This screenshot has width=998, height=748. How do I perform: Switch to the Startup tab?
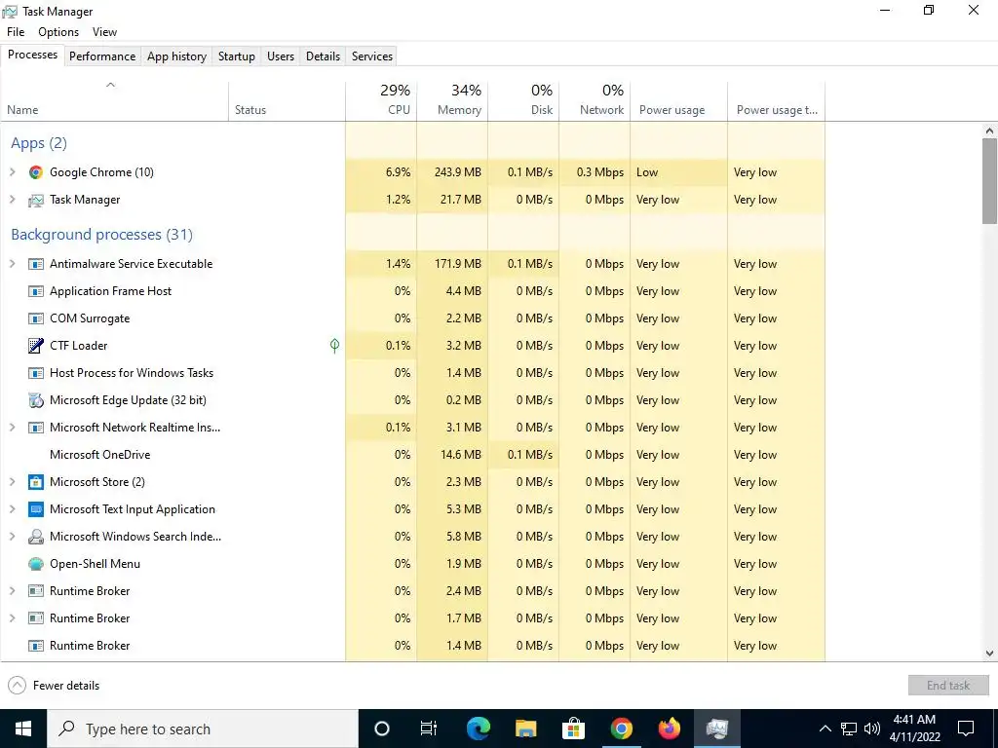237,56
